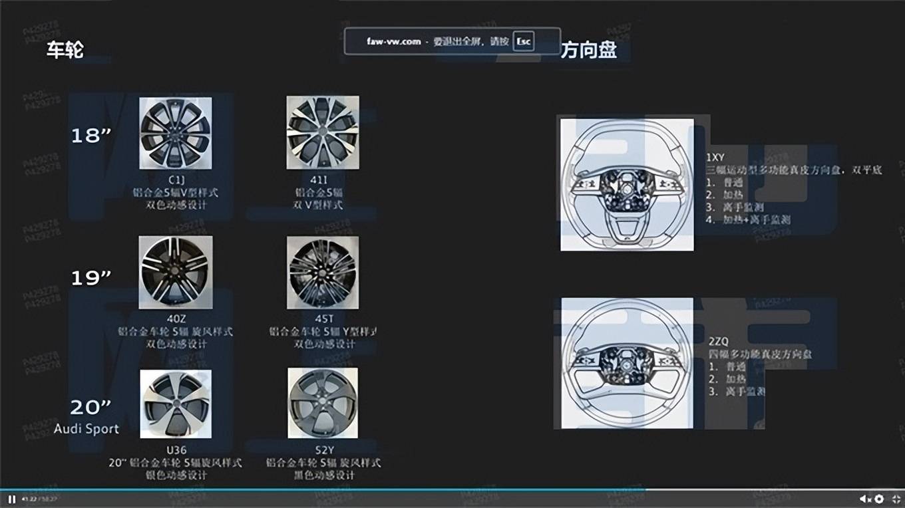This screenshot has height=508, width=905.
Task: Click the 41I 18-inch wheel image
Action: pyautogui.click(x=323, y=132)
